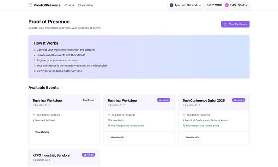Go to the Home navigation item

click(x=69, y=5)
